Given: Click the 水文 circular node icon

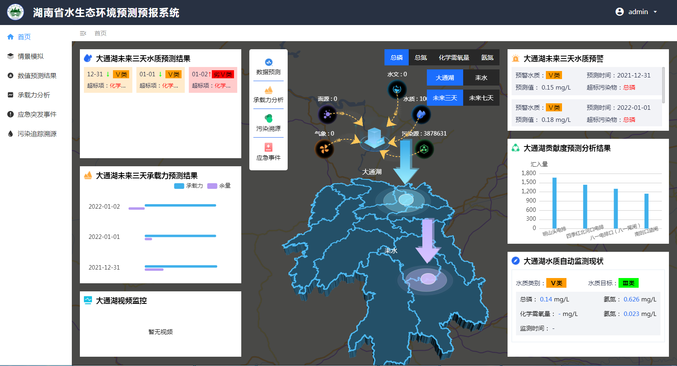Looking at the screenshot, I should (397, 89).
